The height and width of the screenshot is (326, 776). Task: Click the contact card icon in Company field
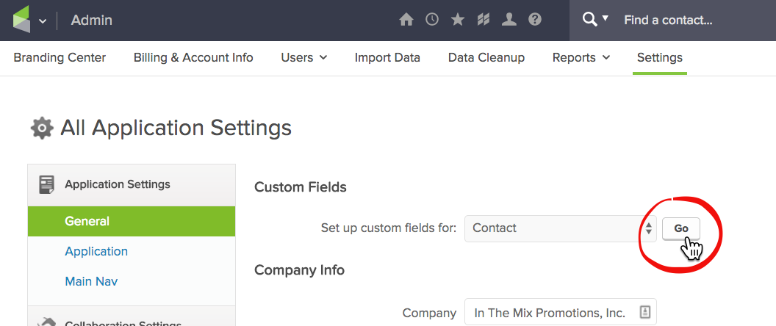645,312
